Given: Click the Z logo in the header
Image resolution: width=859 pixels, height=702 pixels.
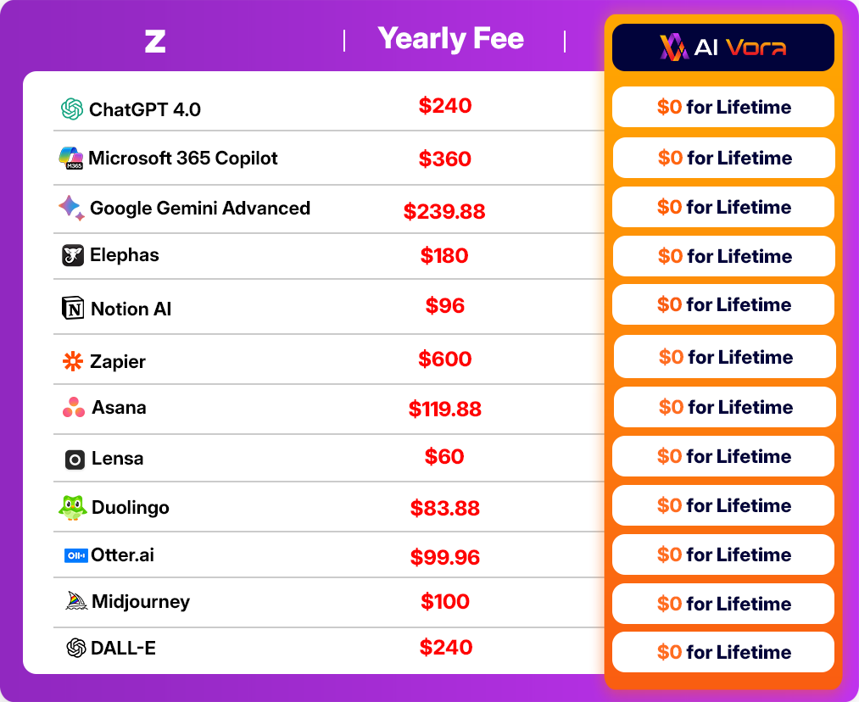Looking at the screenshot, I should tap(154, 41).
